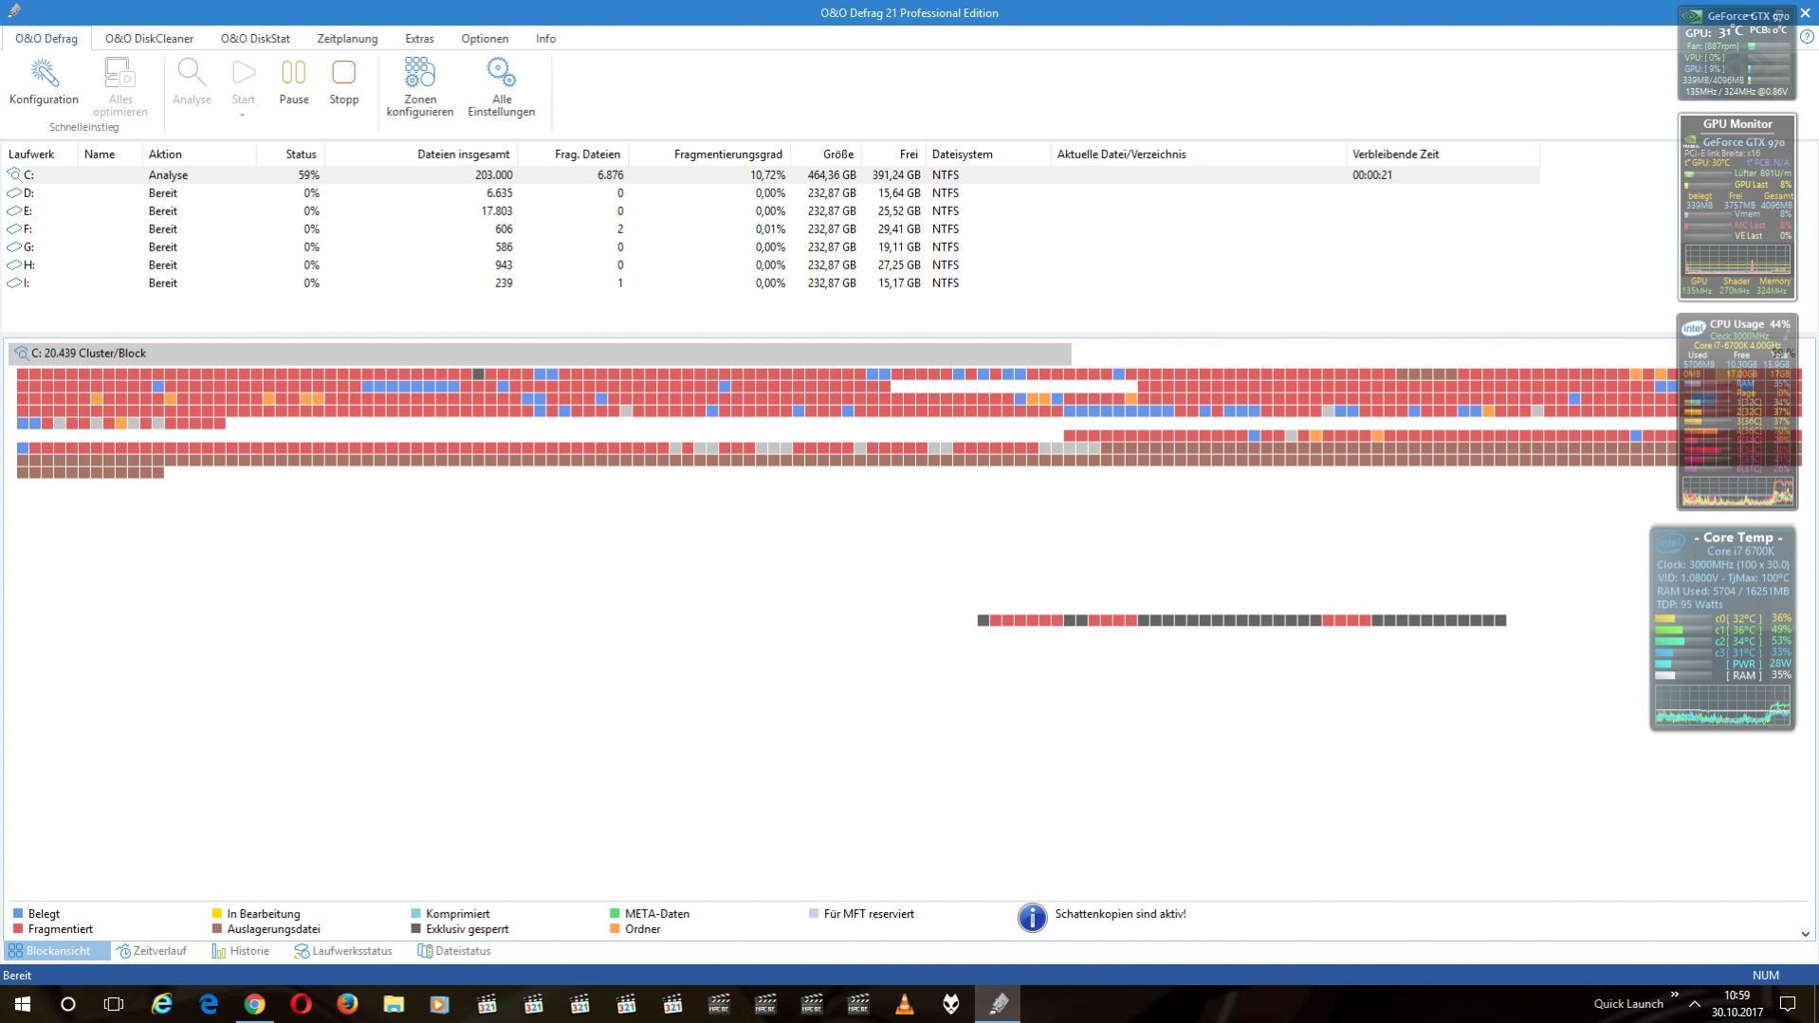Click the help question mark icon
The height and width of the screenshot is (1023, 1819).
click(x=1806, y=37)
